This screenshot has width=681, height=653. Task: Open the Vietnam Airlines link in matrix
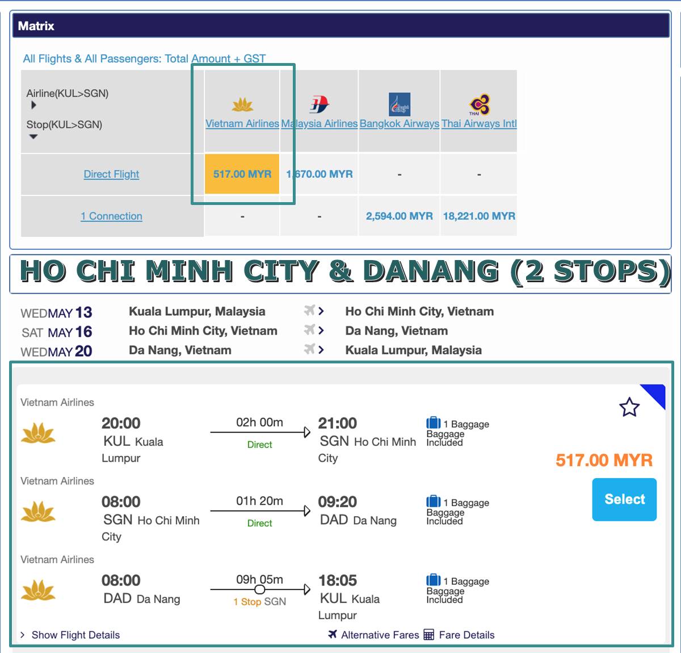click(x=242, y=123)
